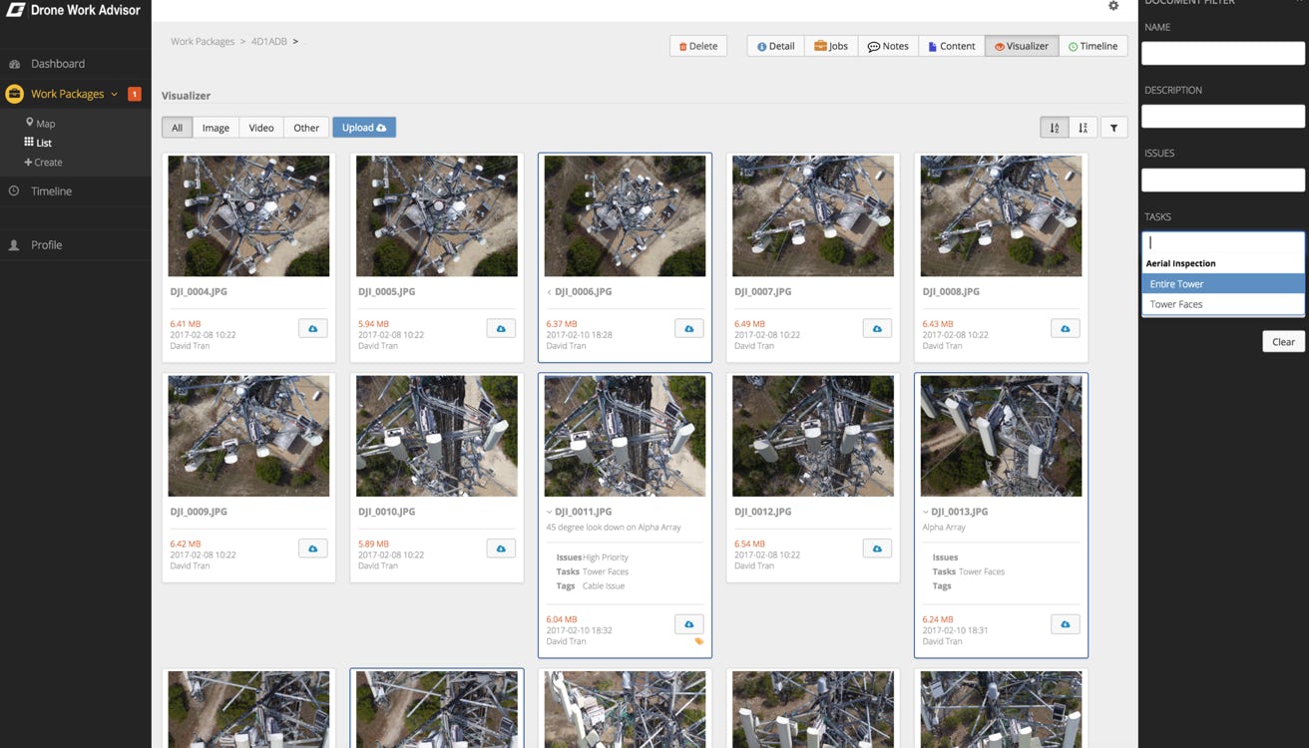Switch to the Jobs tab

[831, 46]
